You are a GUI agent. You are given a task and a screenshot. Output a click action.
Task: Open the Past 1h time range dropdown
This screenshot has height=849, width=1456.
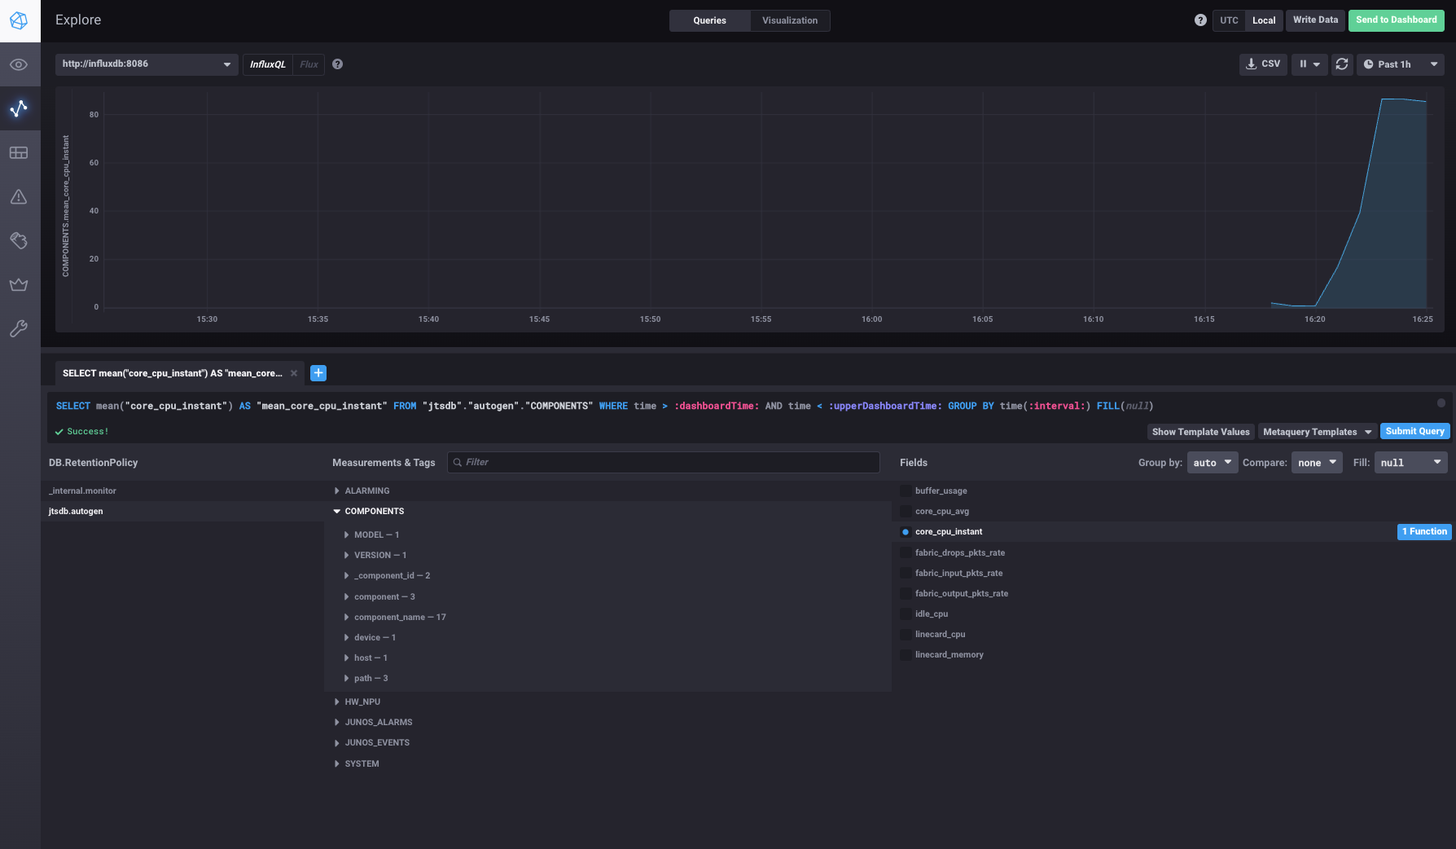pyautogui.click(x=1400, y=64)
